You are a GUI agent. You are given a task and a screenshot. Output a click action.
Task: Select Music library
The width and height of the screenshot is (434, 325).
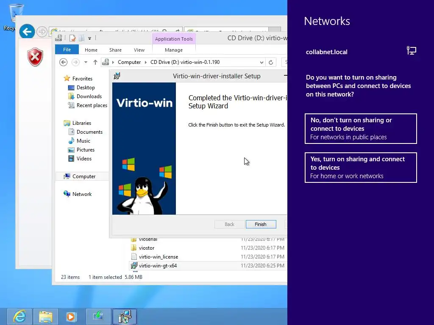coord(83,140)
